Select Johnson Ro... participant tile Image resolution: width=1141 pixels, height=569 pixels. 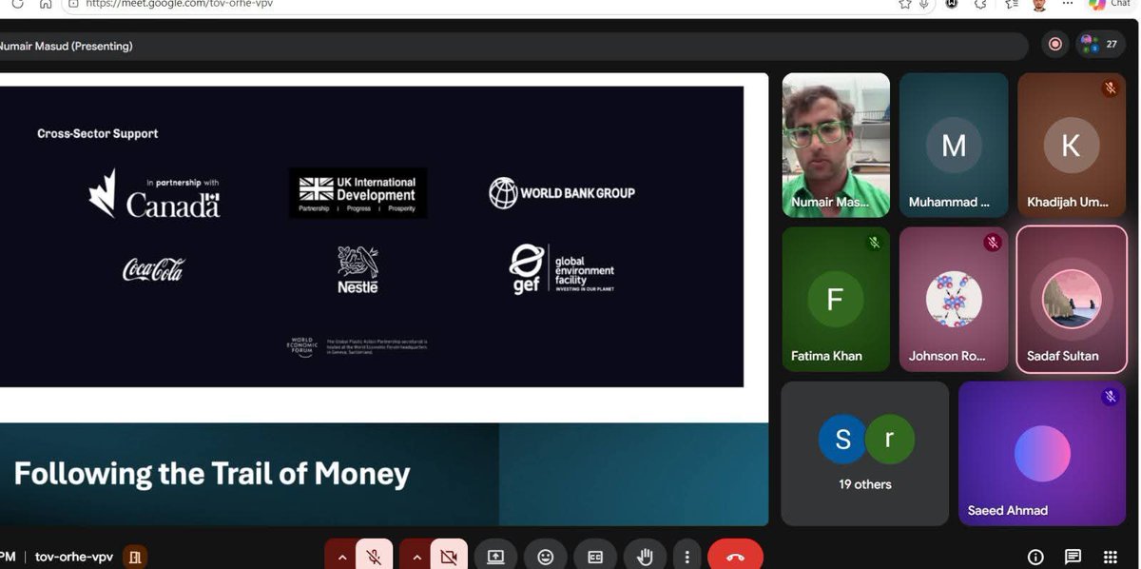954,299
